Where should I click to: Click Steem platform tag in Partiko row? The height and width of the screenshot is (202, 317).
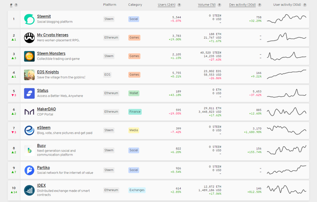click(x=109, y=170)
